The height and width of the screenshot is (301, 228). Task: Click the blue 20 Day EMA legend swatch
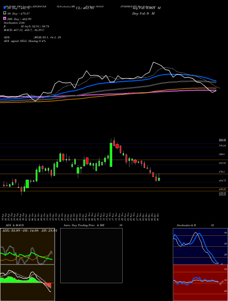[5, 8]
